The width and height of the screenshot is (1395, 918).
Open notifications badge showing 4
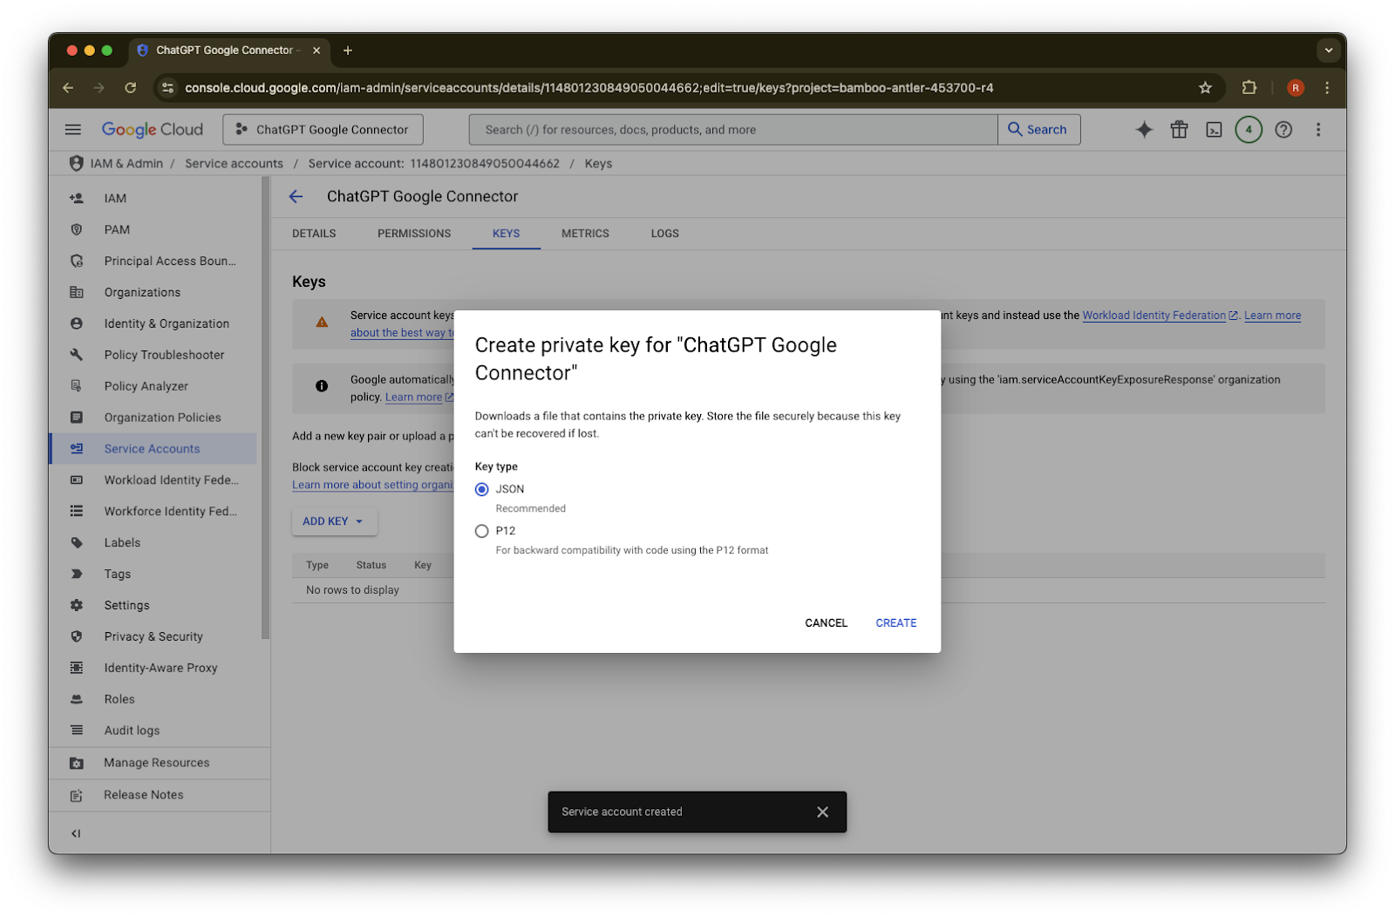pyautogui.click(x=1249, y=130)
